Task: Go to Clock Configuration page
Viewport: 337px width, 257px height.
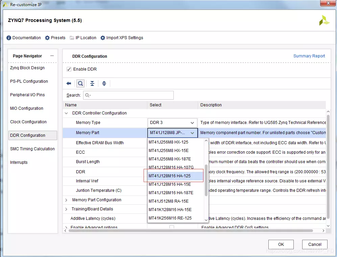Action: 28,122
